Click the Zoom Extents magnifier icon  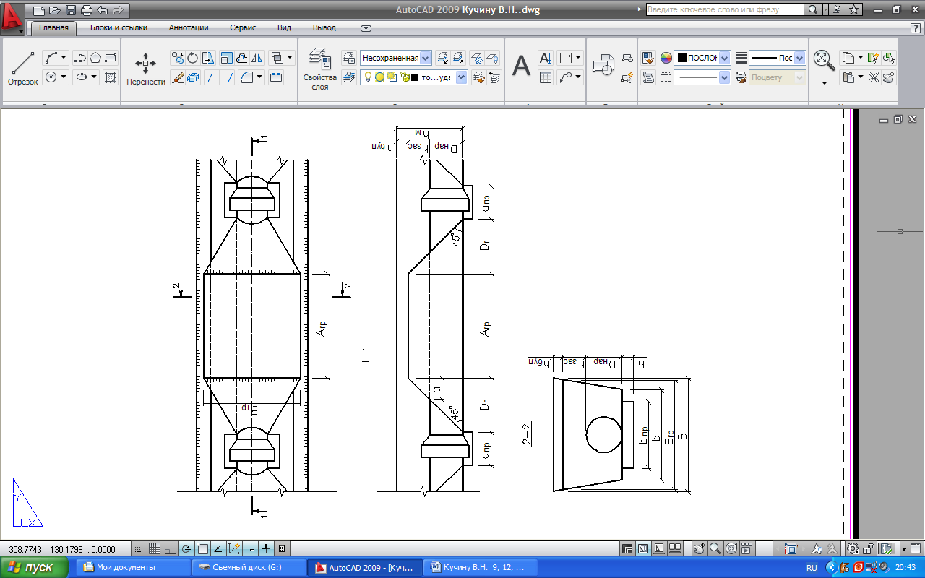pyautogui.click(x=824, y=59)
